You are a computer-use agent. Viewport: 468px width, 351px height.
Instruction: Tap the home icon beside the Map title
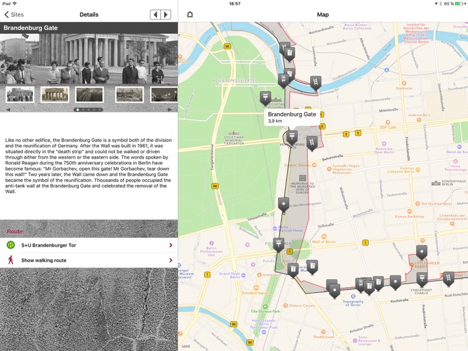(x=190, y=14)
